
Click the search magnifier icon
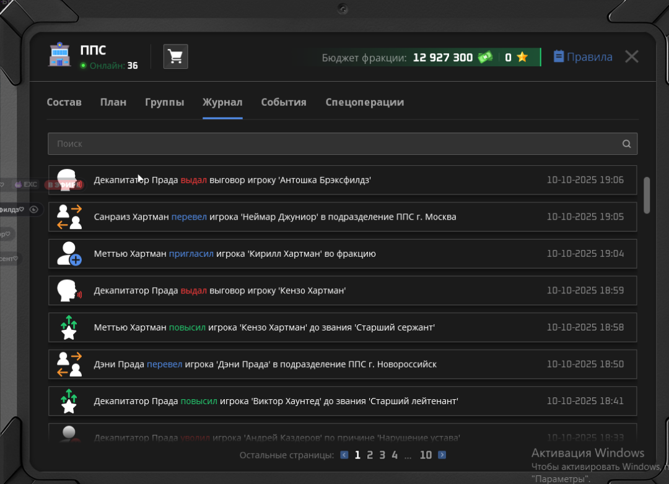pos(626,144)
